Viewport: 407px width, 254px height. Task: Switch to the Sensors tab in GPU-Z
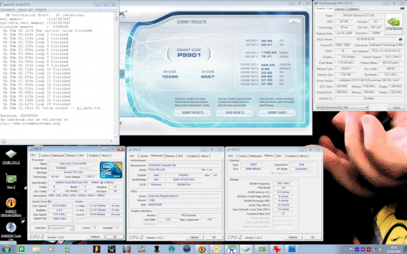[x=340, y=9]
